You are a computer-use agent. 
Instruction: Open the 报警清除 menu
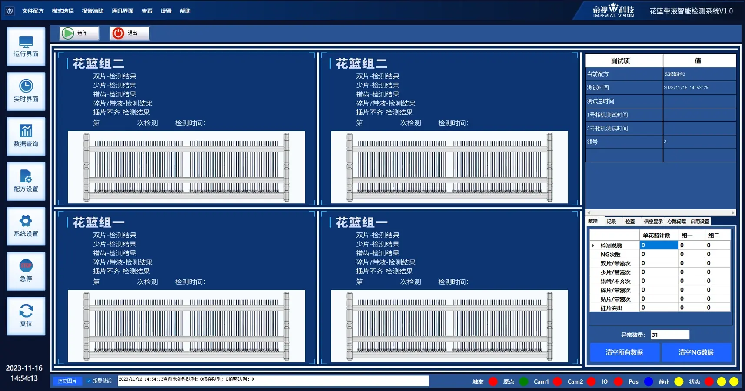tap(93, 11)
